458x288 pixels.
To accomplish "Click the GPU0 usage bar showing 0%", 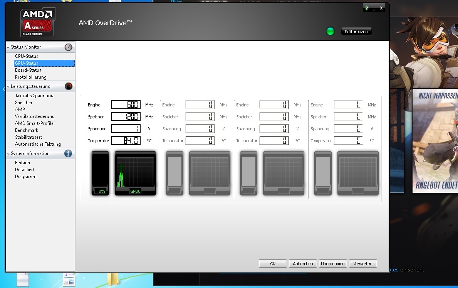I will 100,173.
